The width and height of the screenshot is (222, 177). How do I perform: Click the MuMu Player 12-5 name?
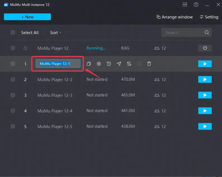pos(55,126)
